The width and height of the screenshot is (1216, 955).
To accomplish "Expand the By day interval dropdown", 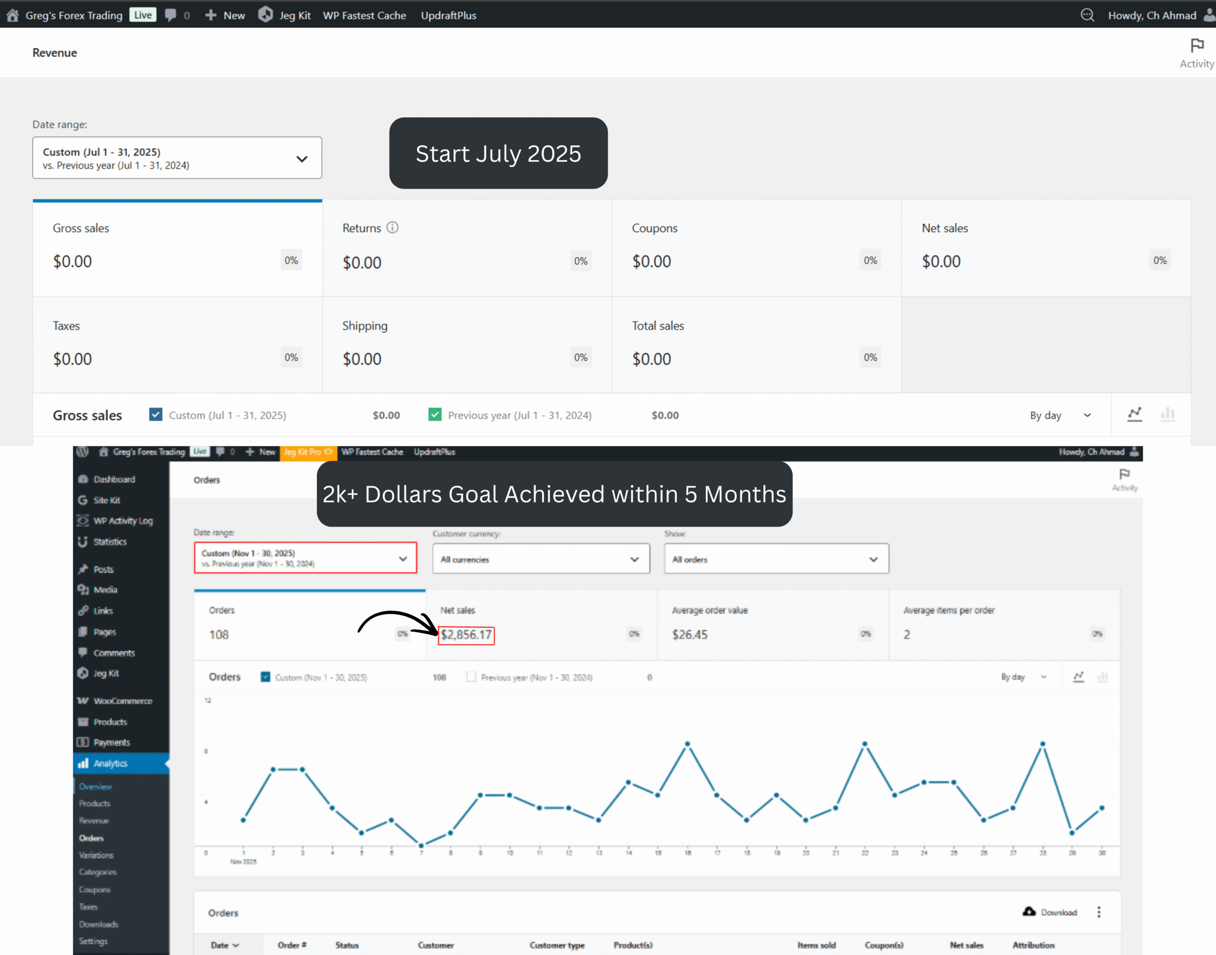I will point(1061,416).
